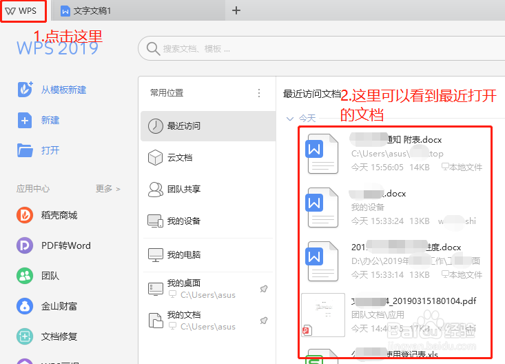Select 最近访问 in locations list
Image resolution: width=505 pixels, height=364 pixels.
(208, 126)
